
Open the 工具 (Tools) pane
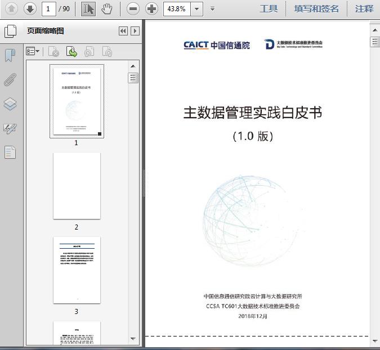269,8
